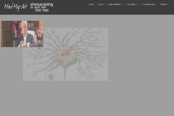The width and height of the screenshot is (174, 116).
Task: Open the Galleries menu
Action: pyautogui.click(x=131, y=4)
